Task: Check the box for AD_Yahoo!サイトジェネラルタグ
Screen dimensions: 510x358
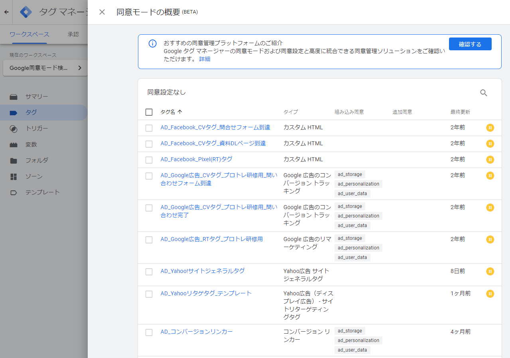Action: point(149,272)
